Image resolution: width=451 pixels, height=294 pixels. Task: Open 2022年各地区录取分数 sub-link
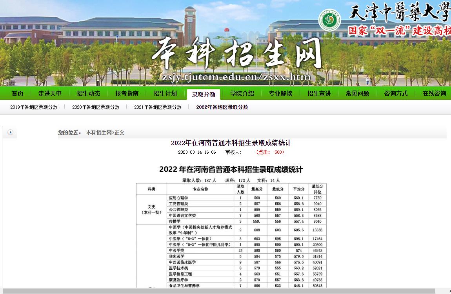coord(222,107)
